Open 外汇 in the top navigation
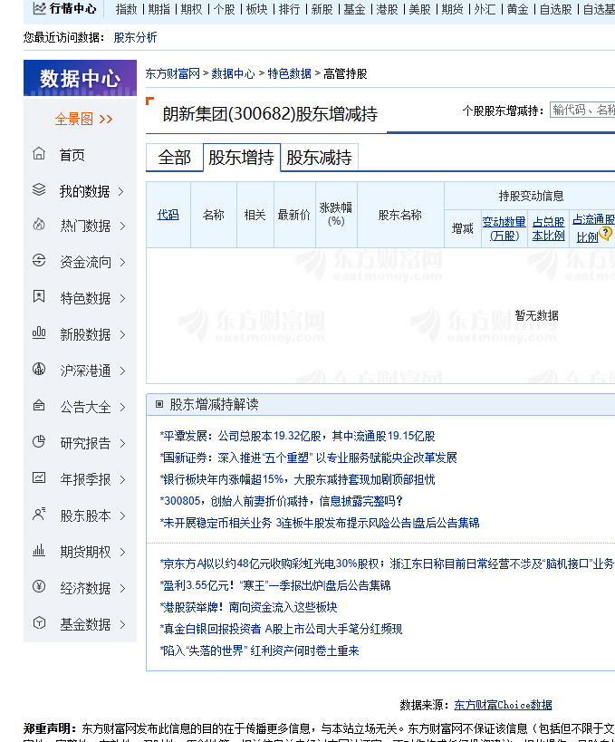615x742 pixels. [485, 9]
